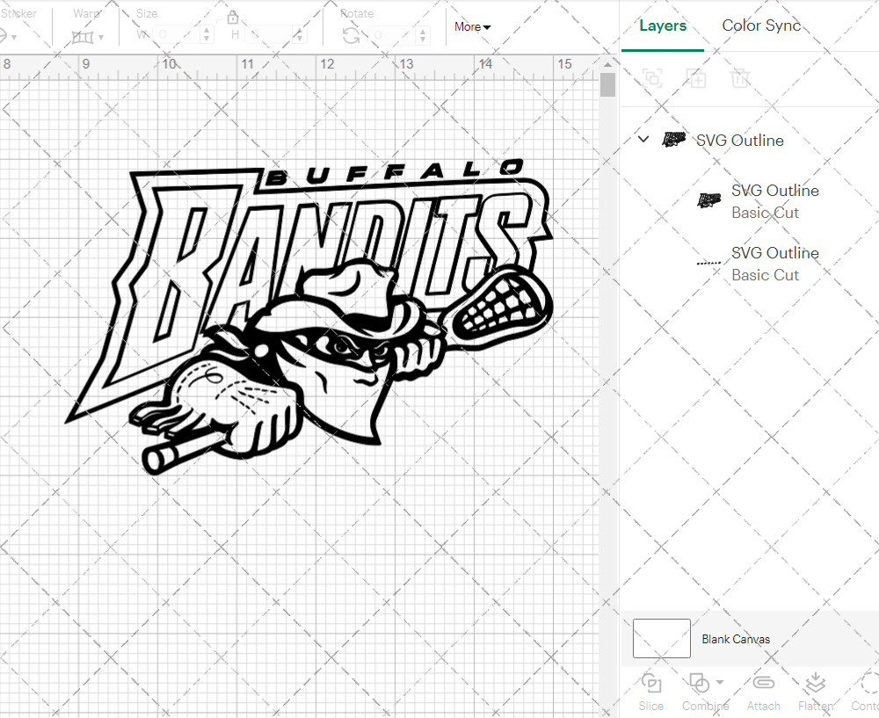Click the Combine icon
Screen dimensions: 879x718
click(x=701, y=685)
